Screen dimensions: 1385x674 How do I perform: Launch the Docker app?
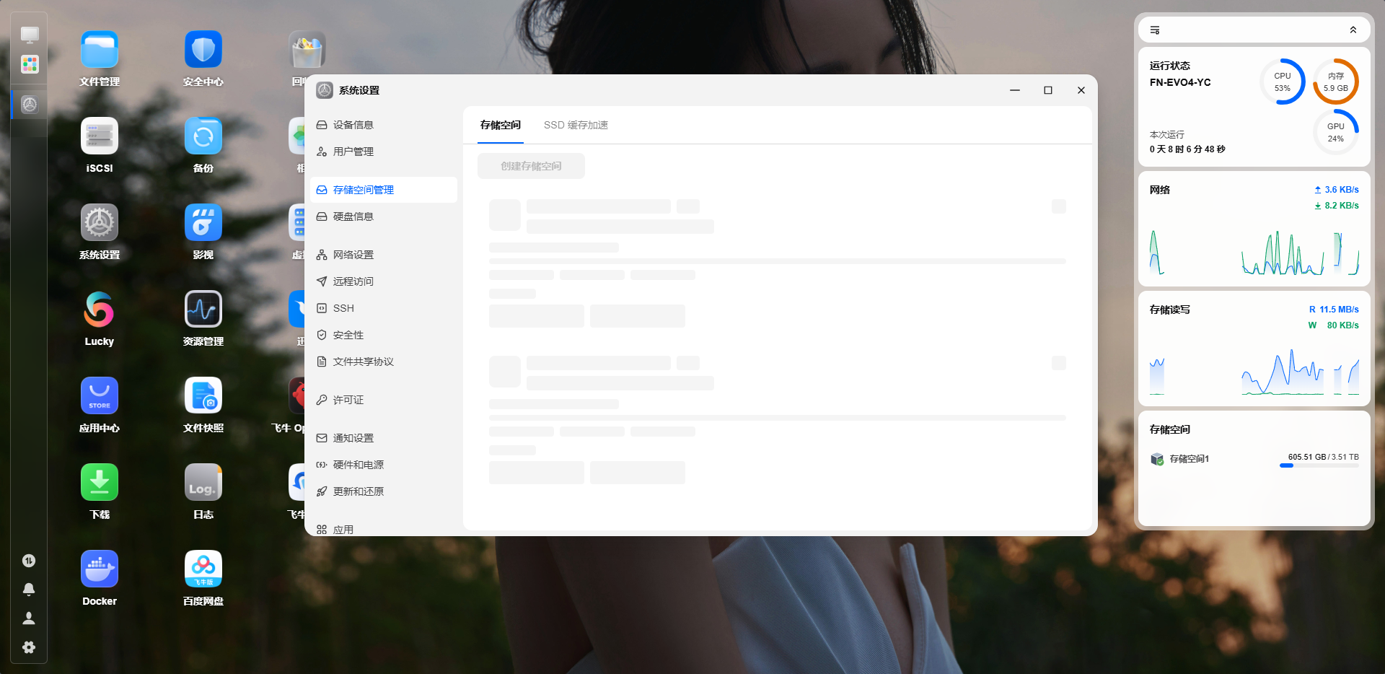click(100, 569)
